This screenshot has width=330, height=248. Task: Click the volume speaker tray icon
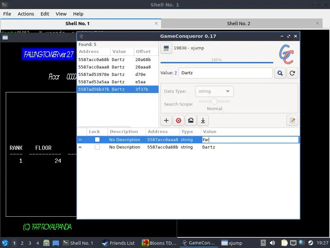coord(272,243)
